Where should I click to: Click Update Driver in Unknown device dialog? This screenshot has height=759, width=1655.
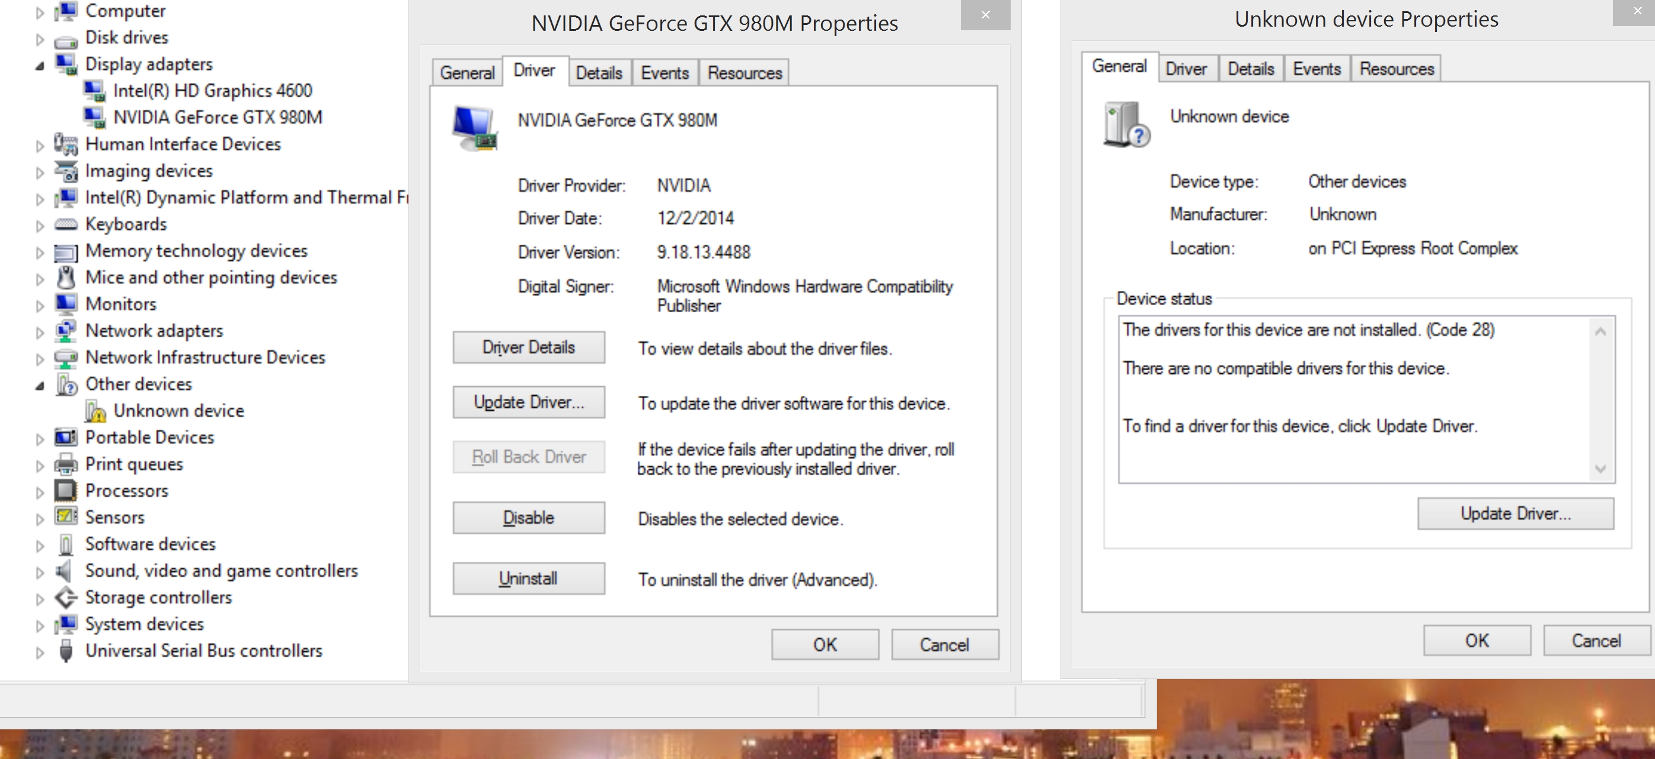coord(1515,514)
